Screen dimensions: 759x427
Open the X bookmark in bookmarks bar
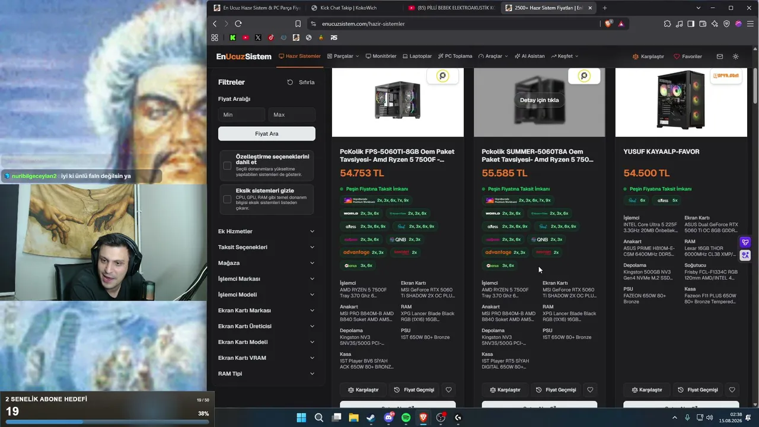pos(258,37)
